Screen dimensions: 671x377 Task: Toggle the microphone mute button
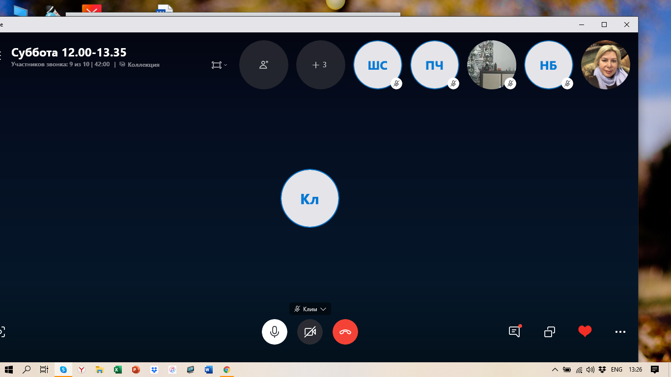(275, 332)
